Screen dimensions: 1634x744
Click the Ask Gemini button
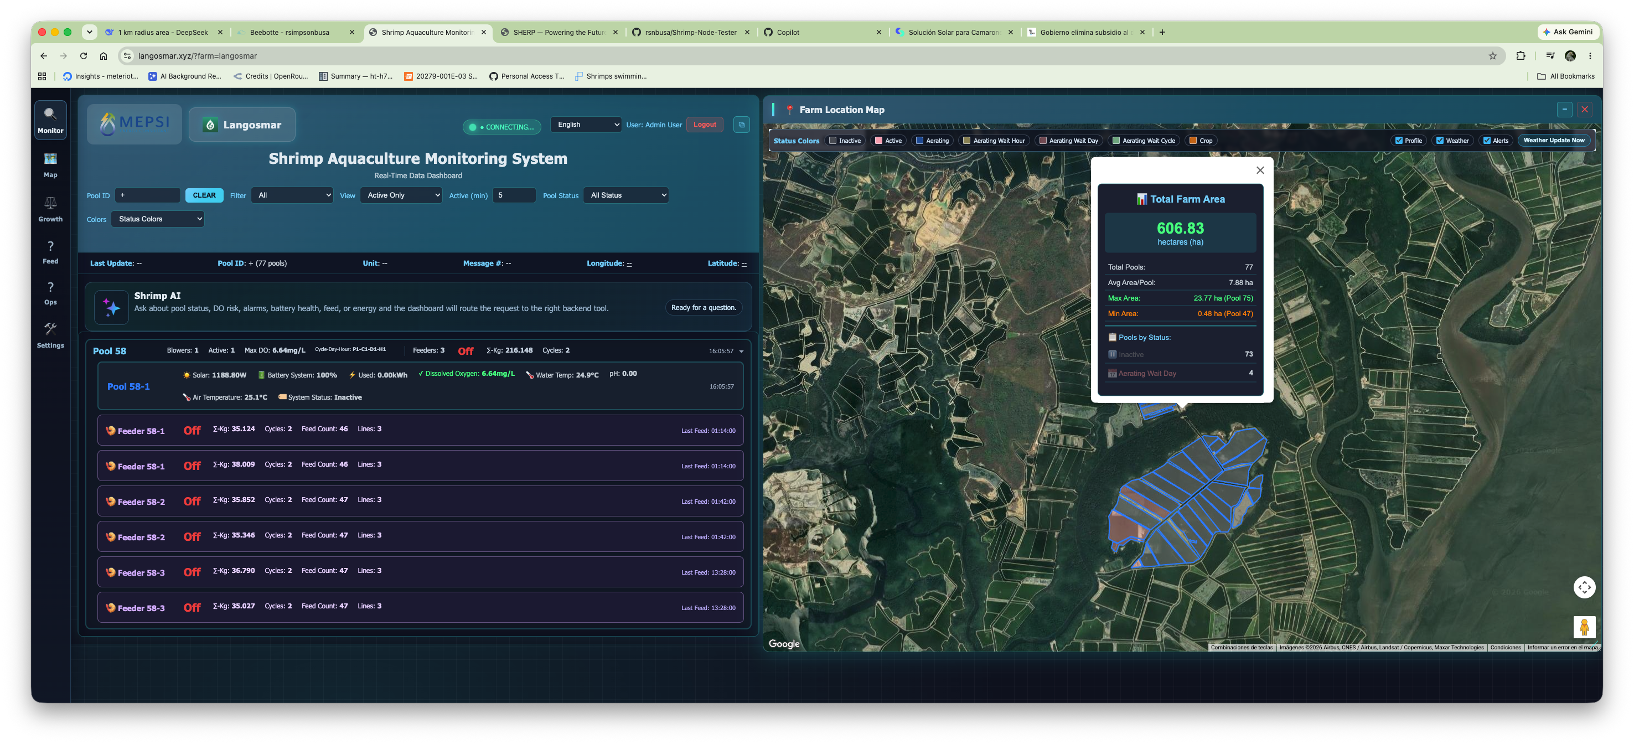click(1568, 32)
